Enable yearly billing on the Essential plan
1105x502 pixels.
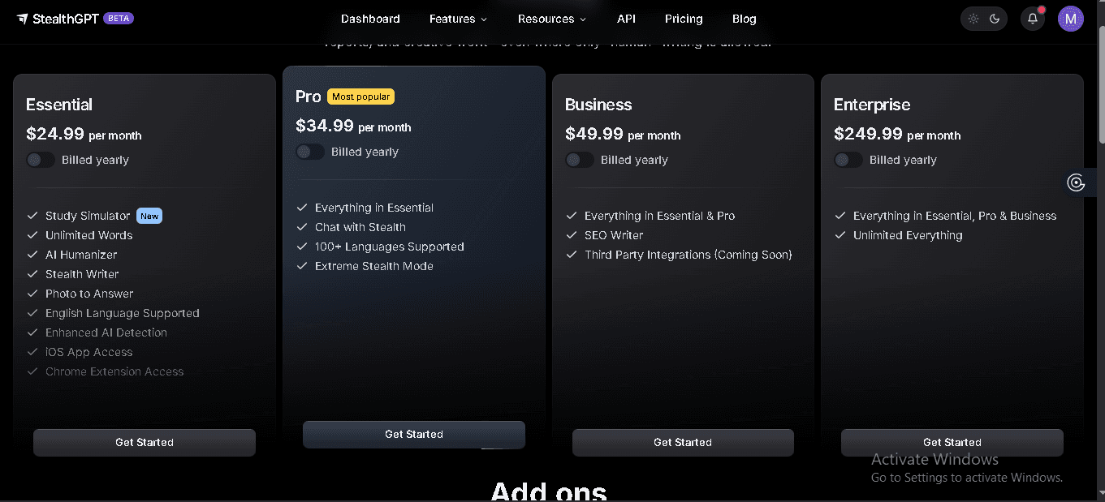[x=41, y=160]
